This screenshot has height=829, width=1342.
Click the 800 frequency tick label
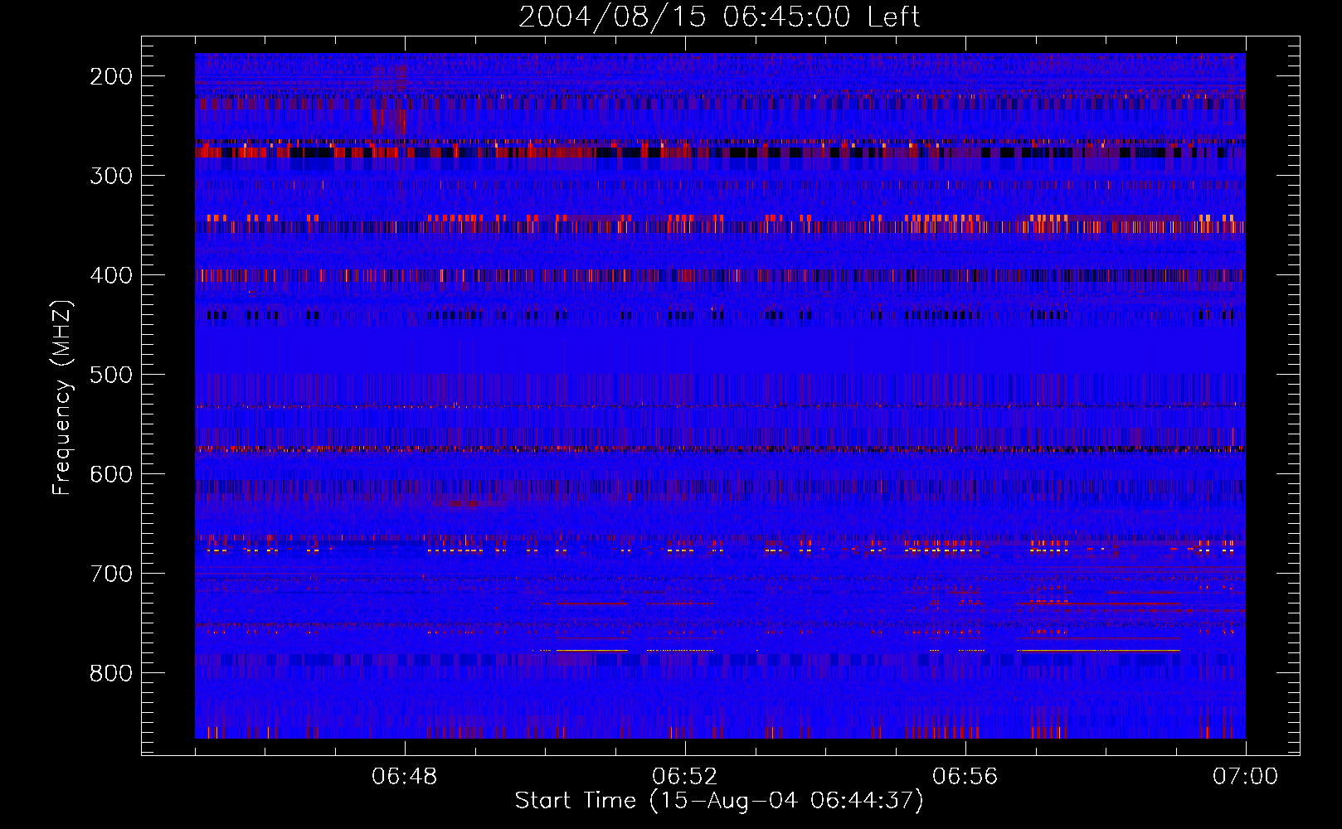point(111,673)
